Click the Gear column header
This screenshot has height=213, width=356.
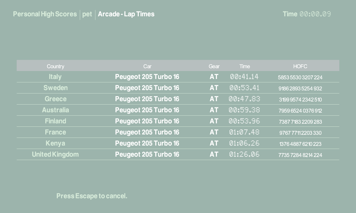click(x=214, y=66)
